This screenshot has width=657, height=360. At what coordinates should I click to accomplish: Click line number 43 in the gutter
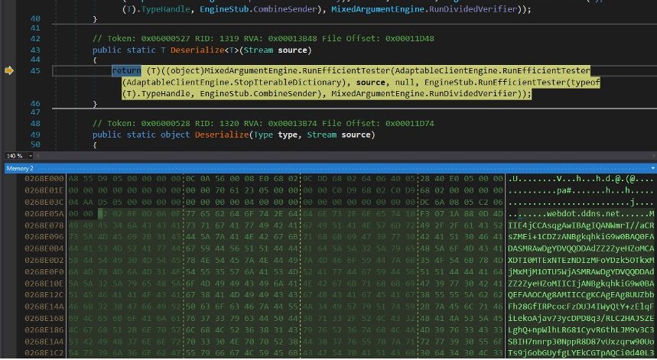(x=35, y=50)
